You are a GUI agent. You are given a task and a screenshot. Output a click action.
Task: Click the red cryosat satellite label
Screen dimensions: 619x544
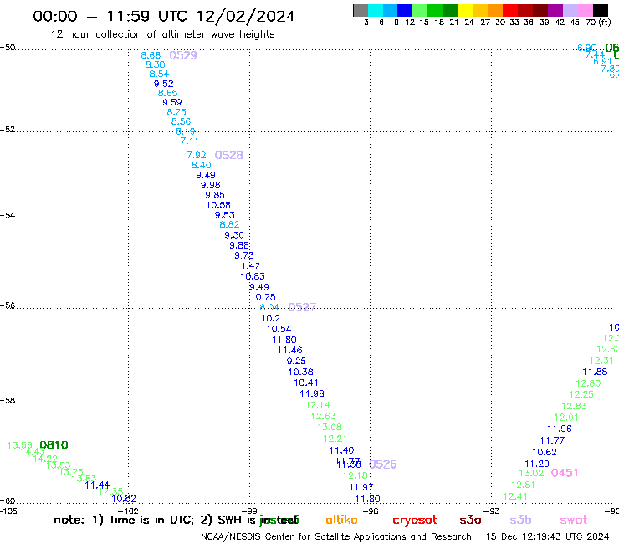click(x=415, y=521)
